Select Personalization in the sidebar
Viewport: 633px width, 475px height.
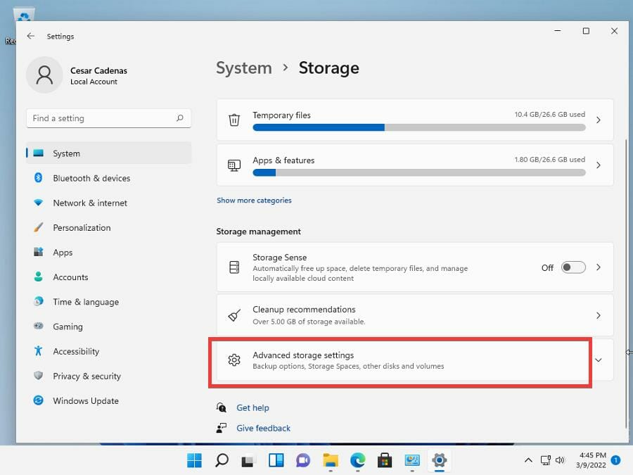coord(82,227)
